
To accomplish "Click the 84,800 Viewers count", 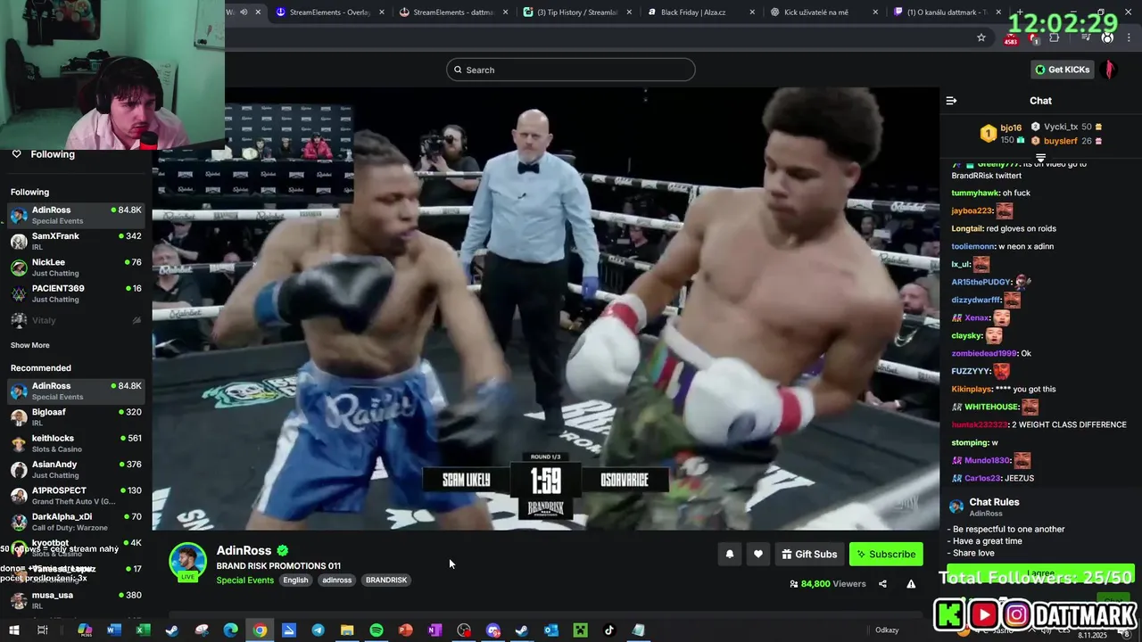I will pos(828,584).
